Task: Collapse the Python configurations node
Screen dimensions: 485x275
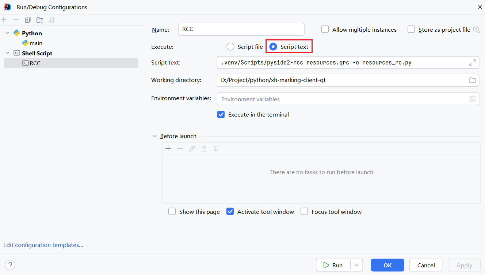Action: tap(7, 33)
